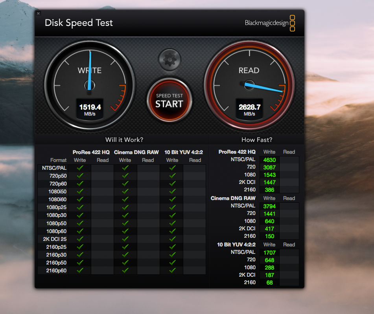
Task: Click Cinema DNG RAW write checkmark for 2160p60
Action: [x=125, y=270]
